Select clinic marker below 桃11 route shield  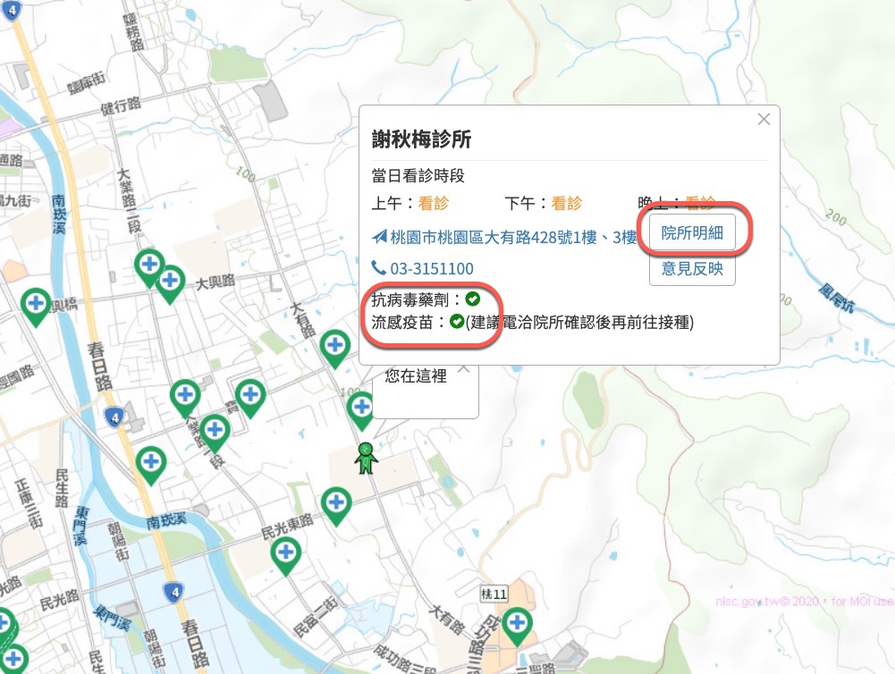pyautogui.click(x=517, y=626)
